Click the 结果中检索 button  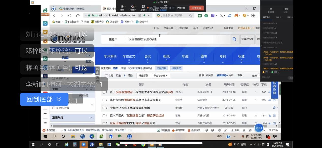pos(247,39)
